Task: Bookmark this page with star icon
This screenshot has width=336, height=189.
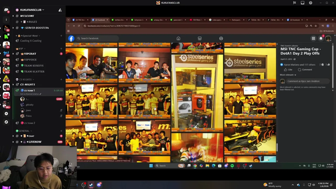Action: tap(316, 26)
